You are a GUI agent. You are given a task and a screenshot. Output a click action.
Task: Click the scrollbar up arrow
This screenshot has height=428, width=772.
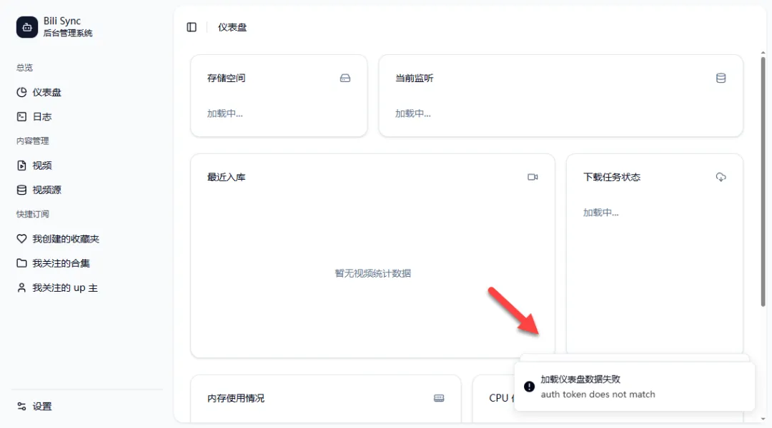coord(763,53)
